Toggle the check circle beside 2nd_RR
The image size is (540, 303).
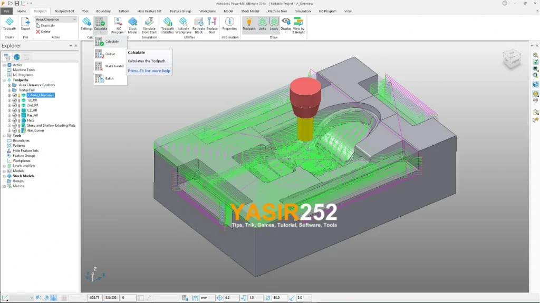coord(14,105)
